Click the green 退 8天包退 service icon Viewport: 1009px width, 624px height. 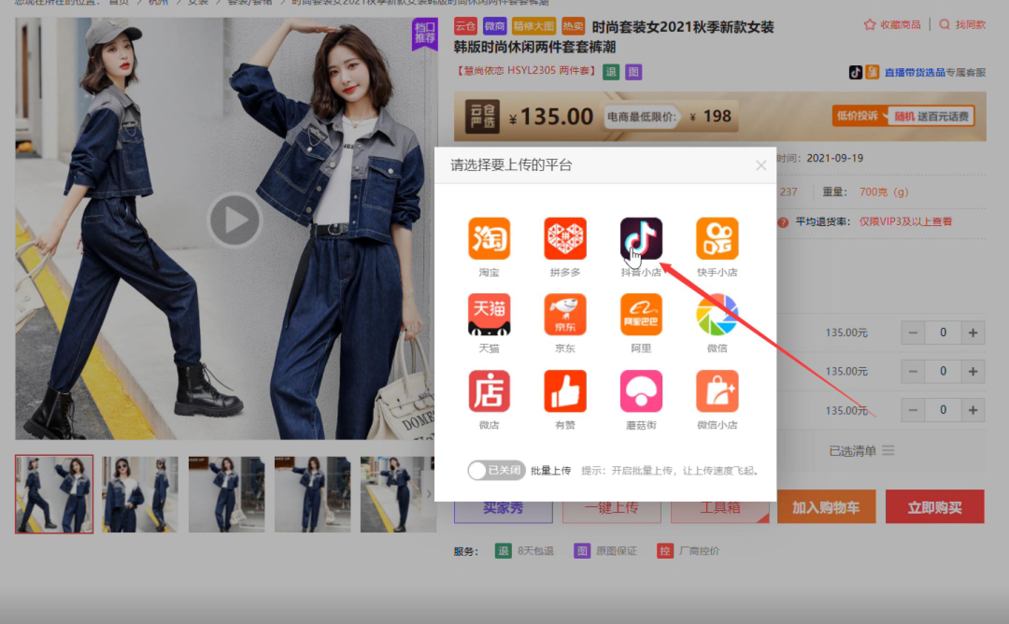click(503, 551)
